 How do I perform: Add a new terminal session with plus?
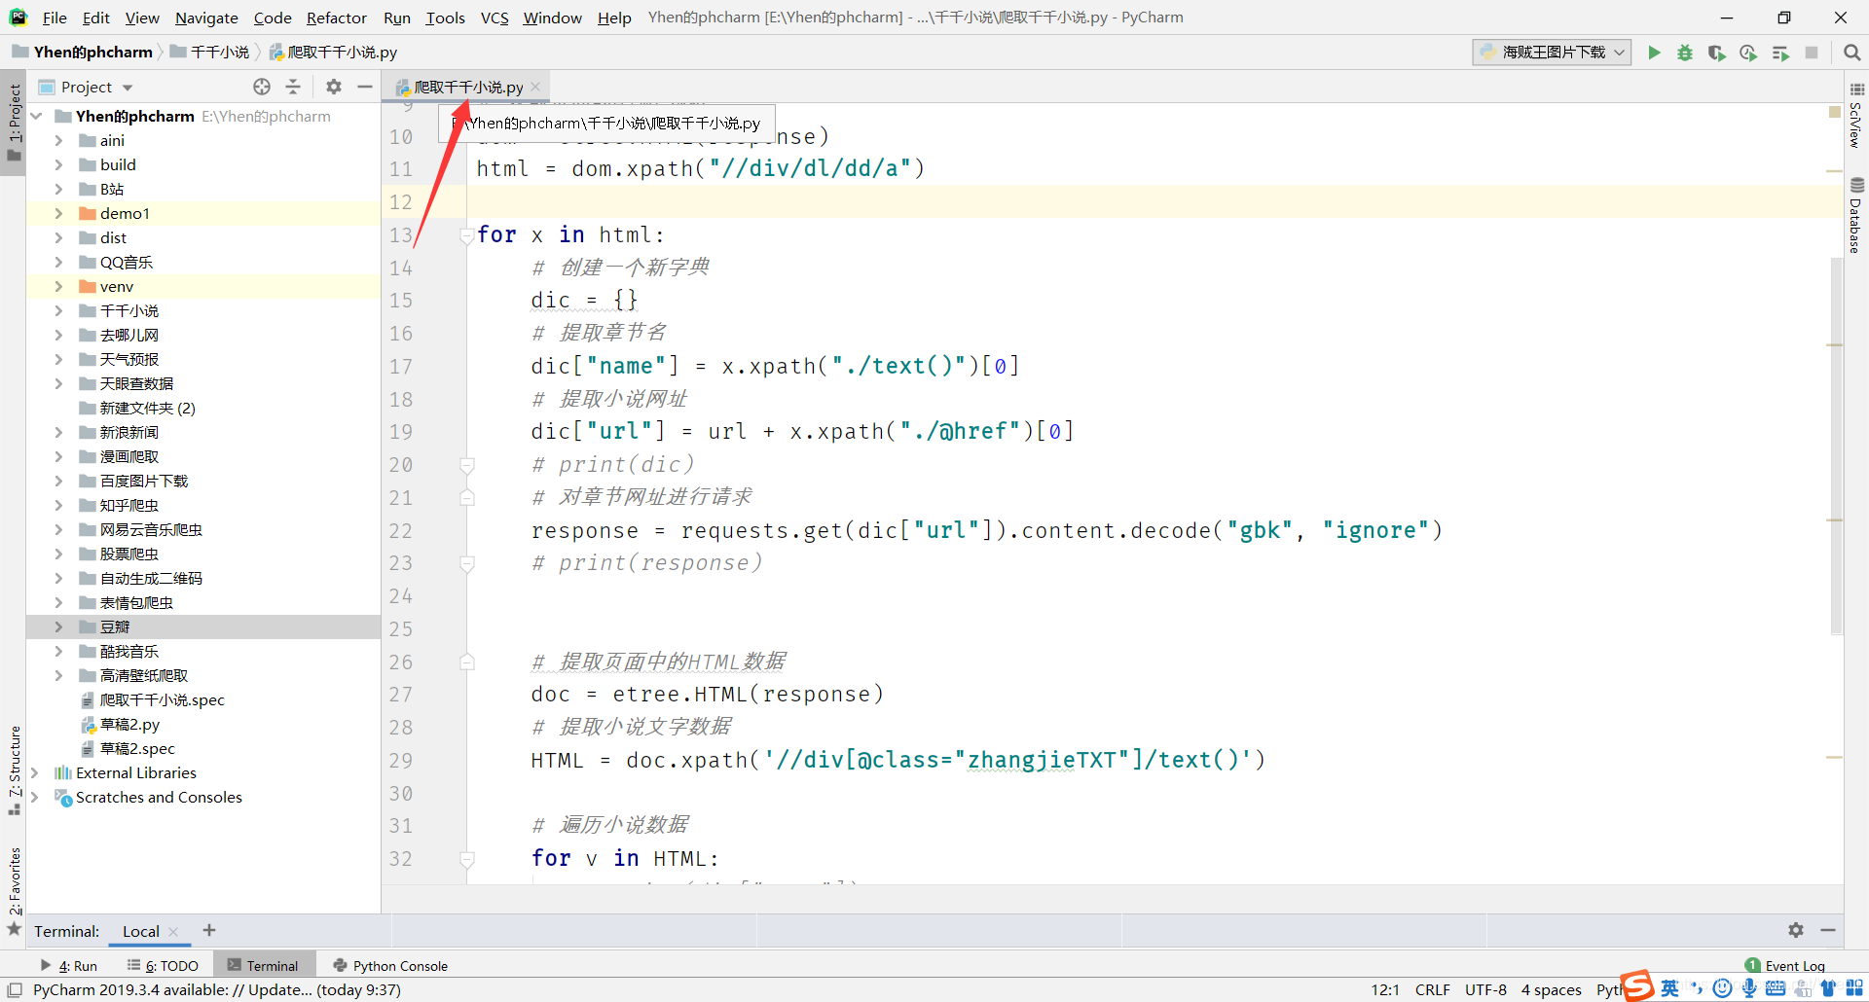click(x=209, y=930)
